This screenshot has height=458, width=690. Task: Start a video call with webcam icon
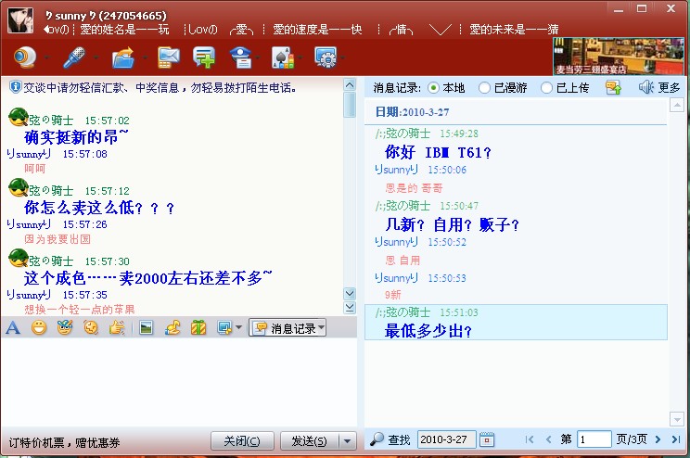point(24,57)
